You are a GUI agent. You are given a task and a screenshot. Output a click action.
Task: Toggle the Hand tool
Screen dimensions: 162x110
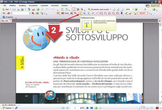pyautogui.click(x=74, y=9)
